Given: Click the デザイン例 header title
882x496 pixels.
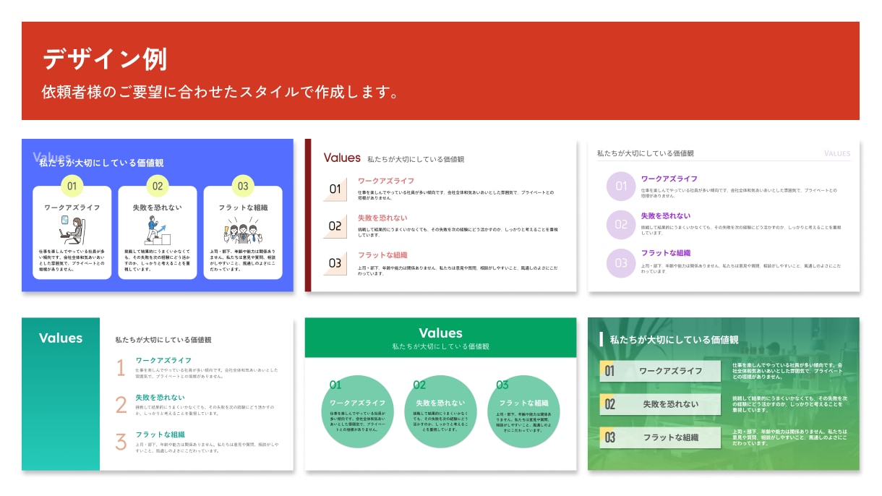Looking at the screenshot, I should point(105,59).
